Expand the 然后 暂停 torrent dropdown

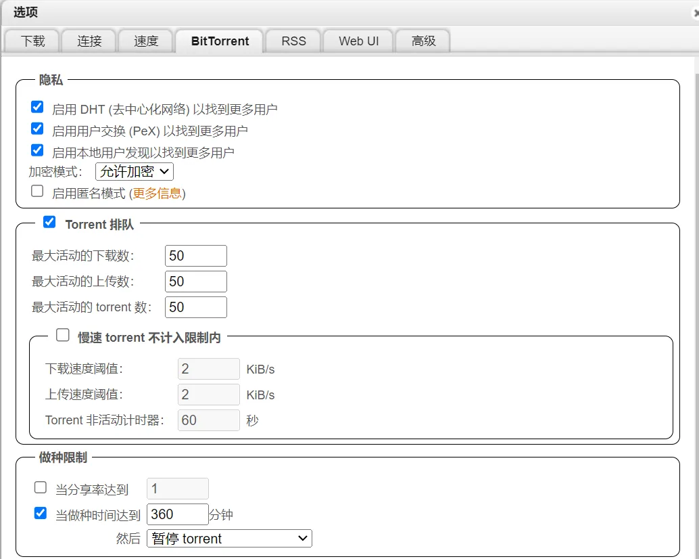(x=229, y=539)
